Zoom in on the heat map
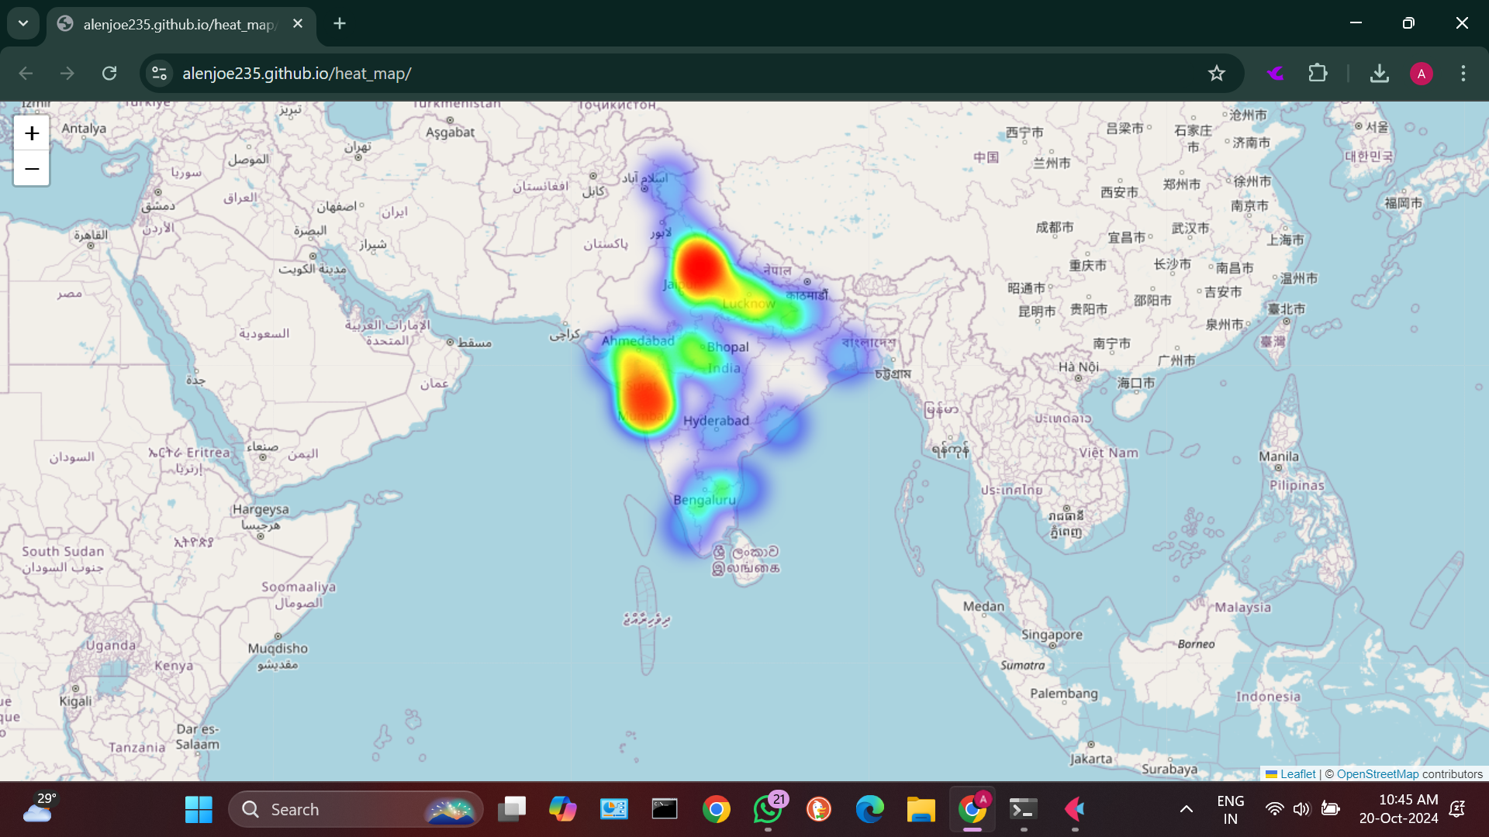The image size is (1489, 837). pos(32,133)
